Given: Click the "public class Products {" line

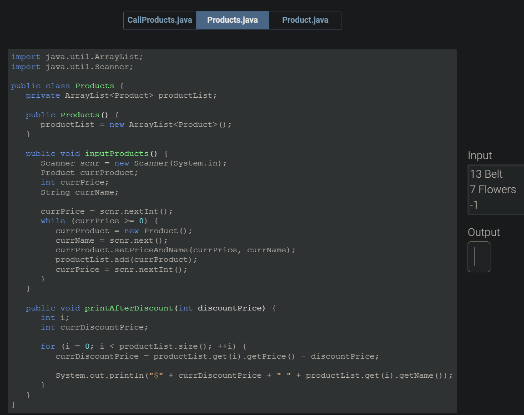Looking at the screenshot, I should click(67, 86).
